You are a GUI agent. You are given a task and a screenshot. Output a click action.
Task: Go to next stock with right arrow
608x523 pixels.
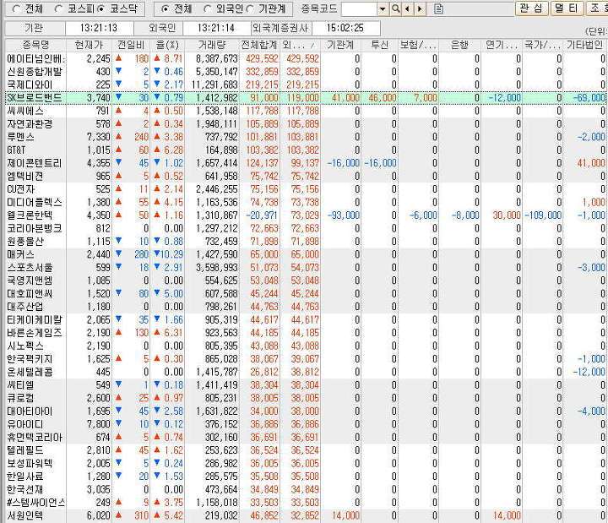[420, 8]
